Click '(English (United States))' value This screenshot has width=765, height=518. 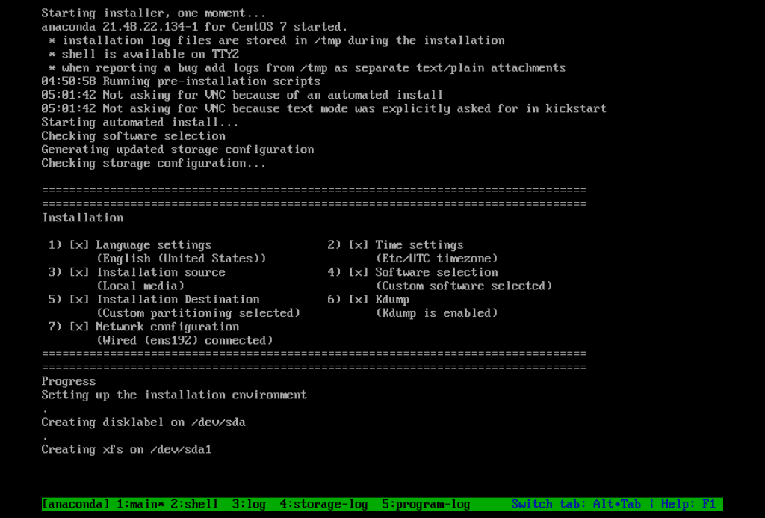click(182, 259)
